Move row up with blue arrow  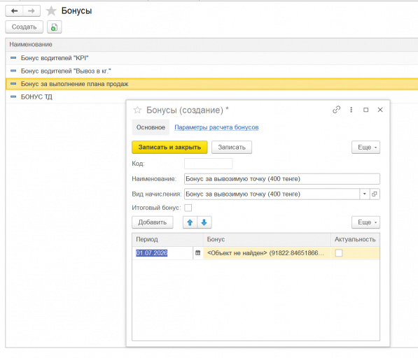pos(190,222)
